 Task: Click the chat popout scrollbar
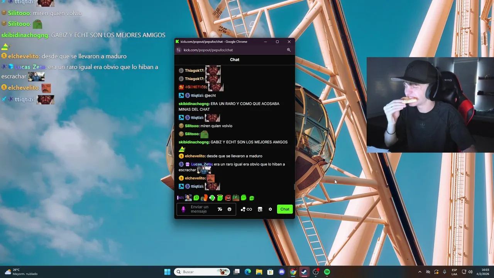point(294,187)
